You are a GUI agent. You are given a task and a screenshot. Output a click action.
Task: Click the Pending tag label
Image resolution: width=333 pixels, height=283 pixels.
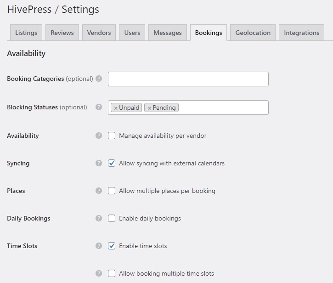coord(164,108)
